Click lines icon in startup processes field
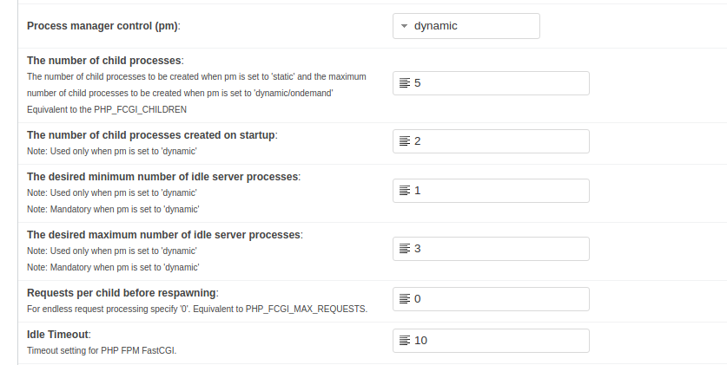 coord(404,141)
